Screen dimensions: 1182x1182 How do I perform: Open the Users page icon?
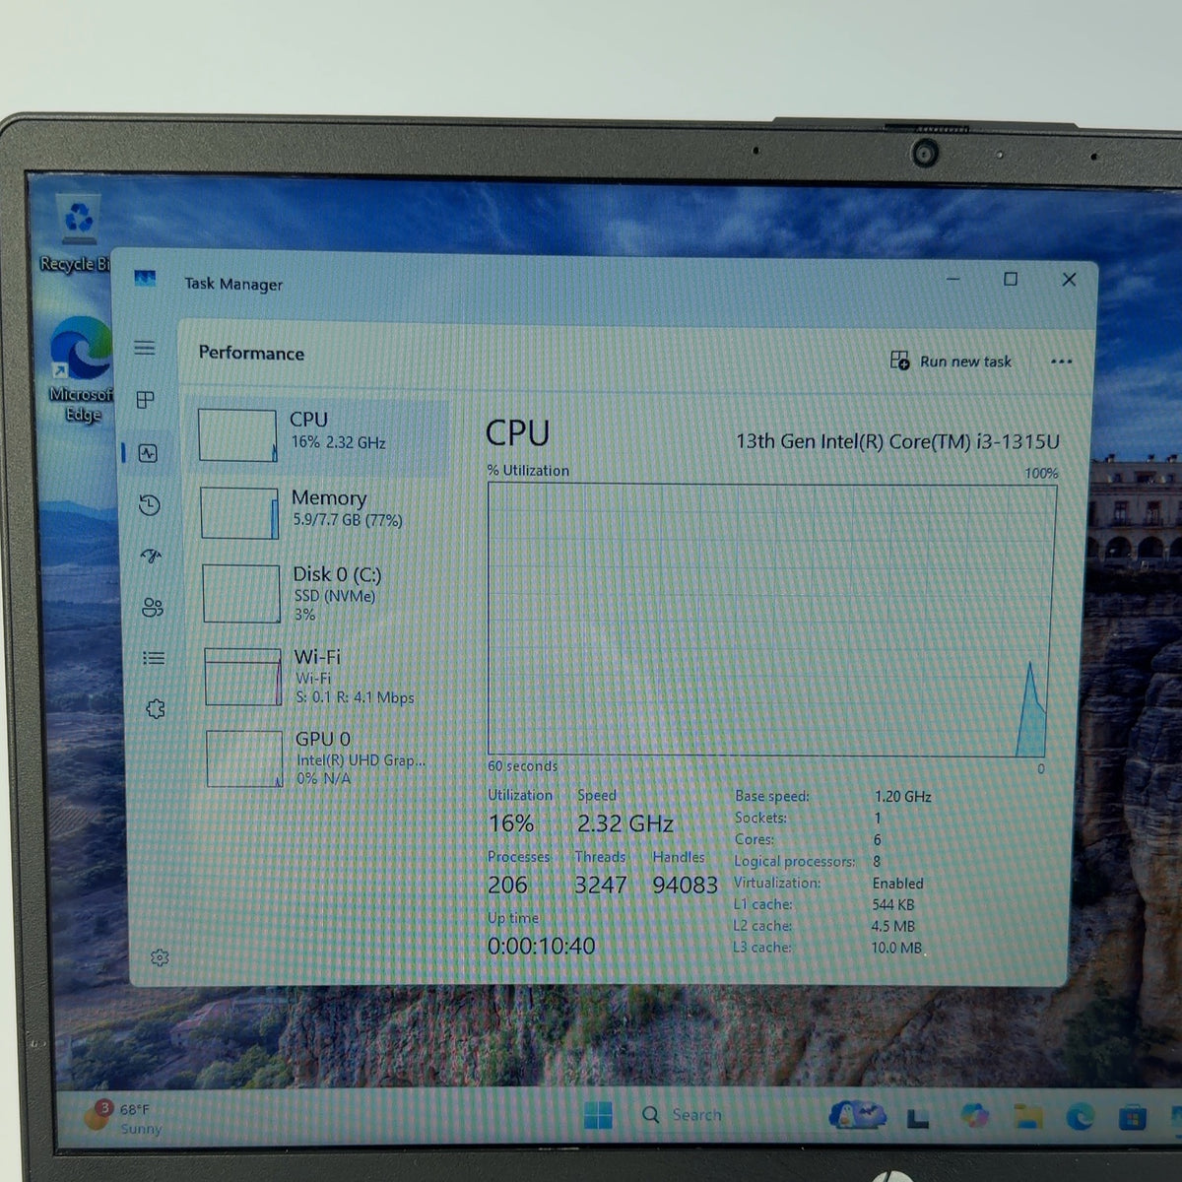(153, 607)
